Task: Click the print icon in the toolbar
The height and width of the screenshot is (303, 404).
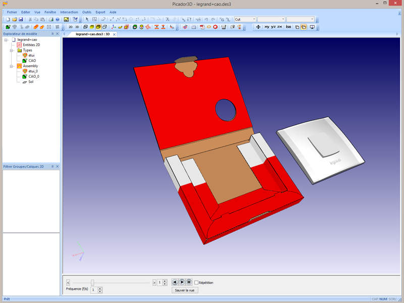Action: tap(51, 19)
